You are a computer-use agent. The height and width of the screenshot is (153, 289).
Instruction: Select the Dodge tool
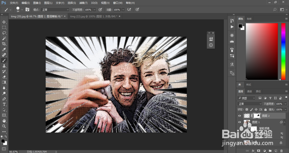pos(4,93)
